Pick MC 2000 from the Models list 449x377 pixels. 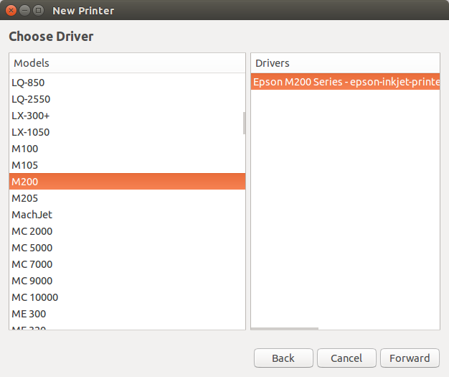(x=127, y=231)
